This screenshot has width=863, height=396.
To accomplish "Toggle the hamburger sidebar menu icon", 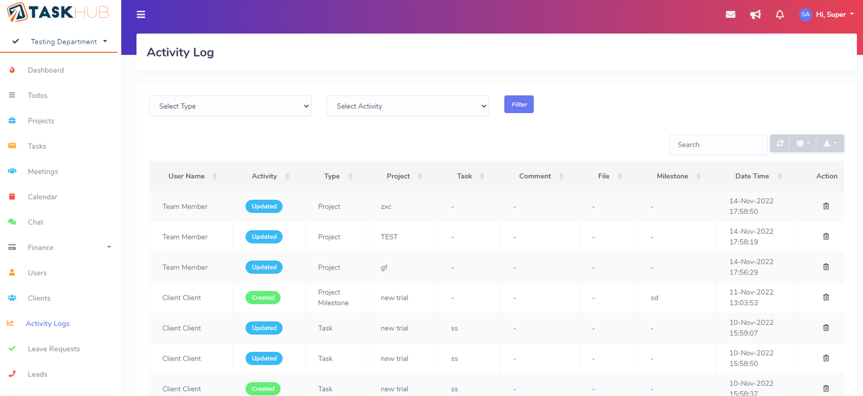I will click(141, 15).
